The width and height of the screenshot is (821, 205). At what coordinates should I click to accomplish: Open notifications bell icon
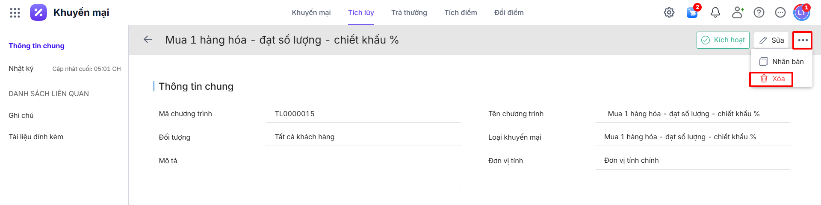point(715,12)
